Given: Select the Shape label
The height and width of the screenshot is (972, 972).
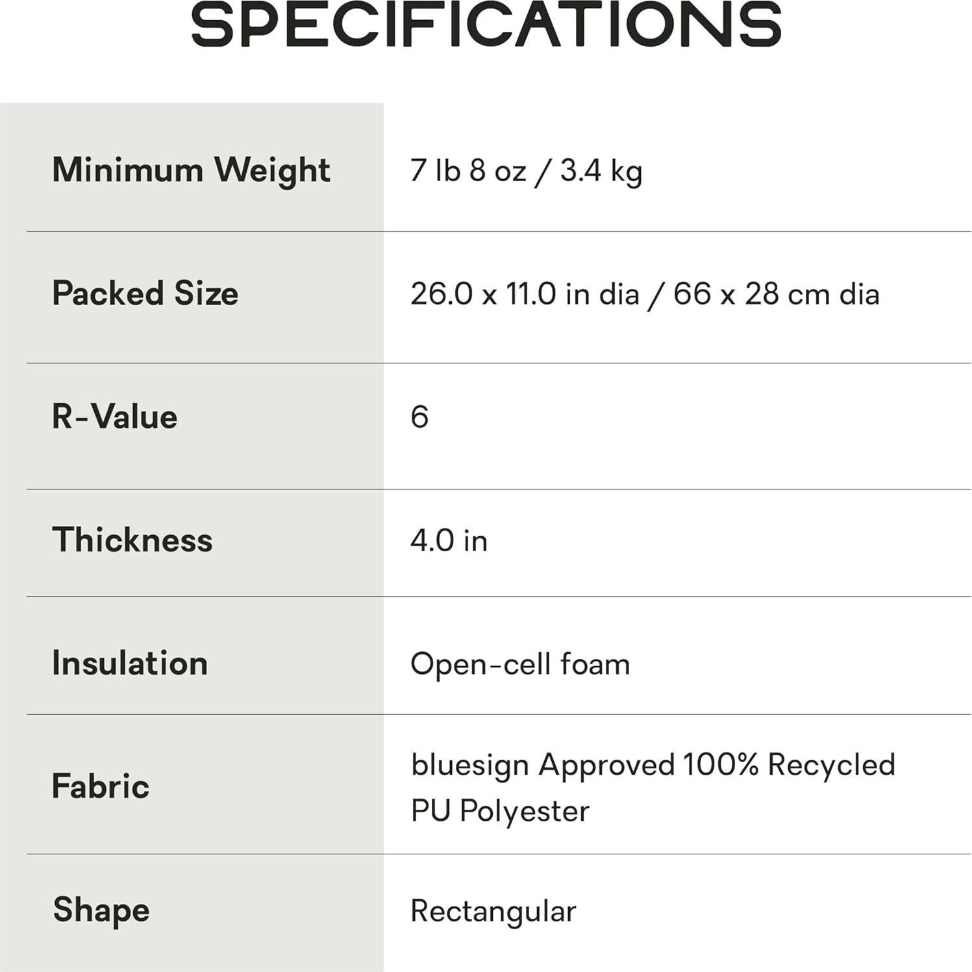Looking at the screenshot, I should 101,910.
